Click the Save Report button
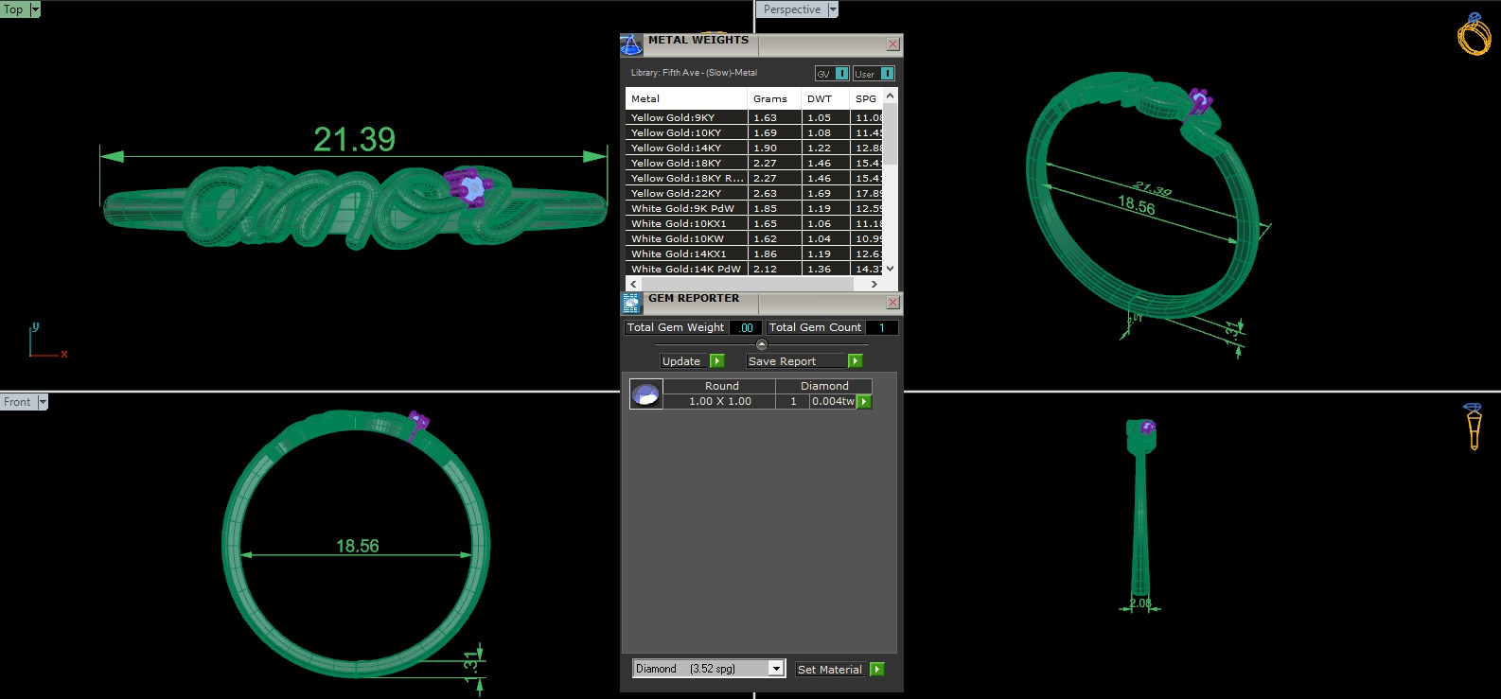The image size is (1501, 699). point(795,361)
